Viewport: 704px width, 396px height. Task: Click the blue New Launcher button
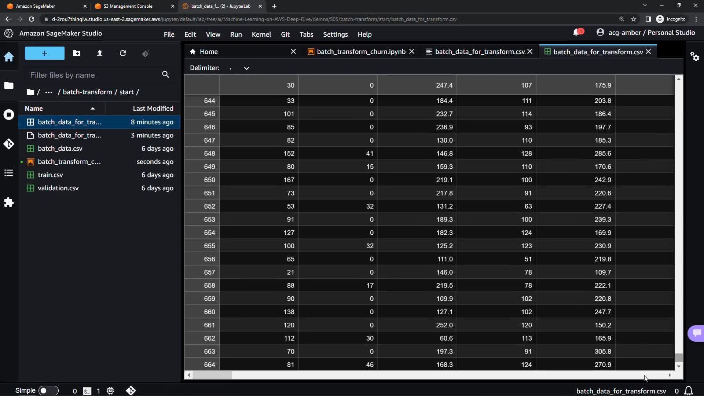click(44, 53)
